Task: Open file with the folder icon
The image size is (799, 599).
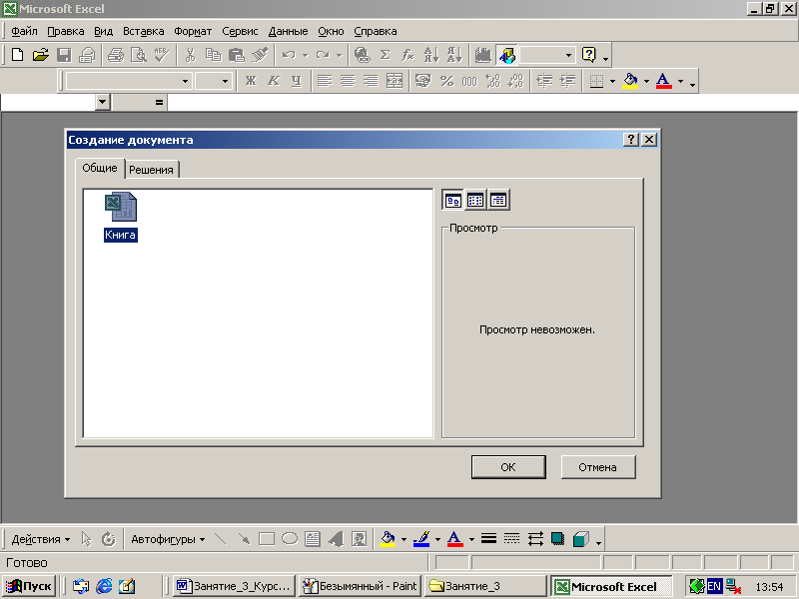Action: [40, 55]
